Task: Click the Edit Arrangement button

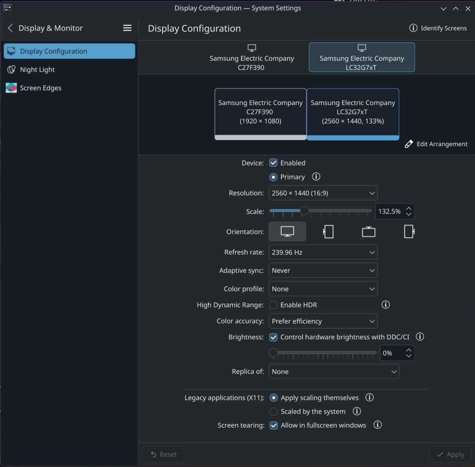Action: click(436, 144)
